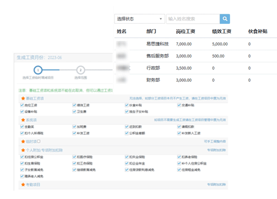
Task: Toggle the 继续教育减免 checkbox
Action: (74, 170)
